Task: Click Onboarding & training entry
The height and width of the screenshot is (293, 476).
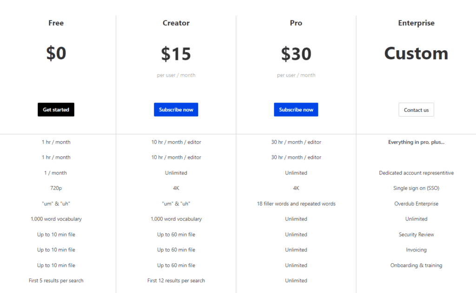Action: pyautogui.click(x=416, y=265)
